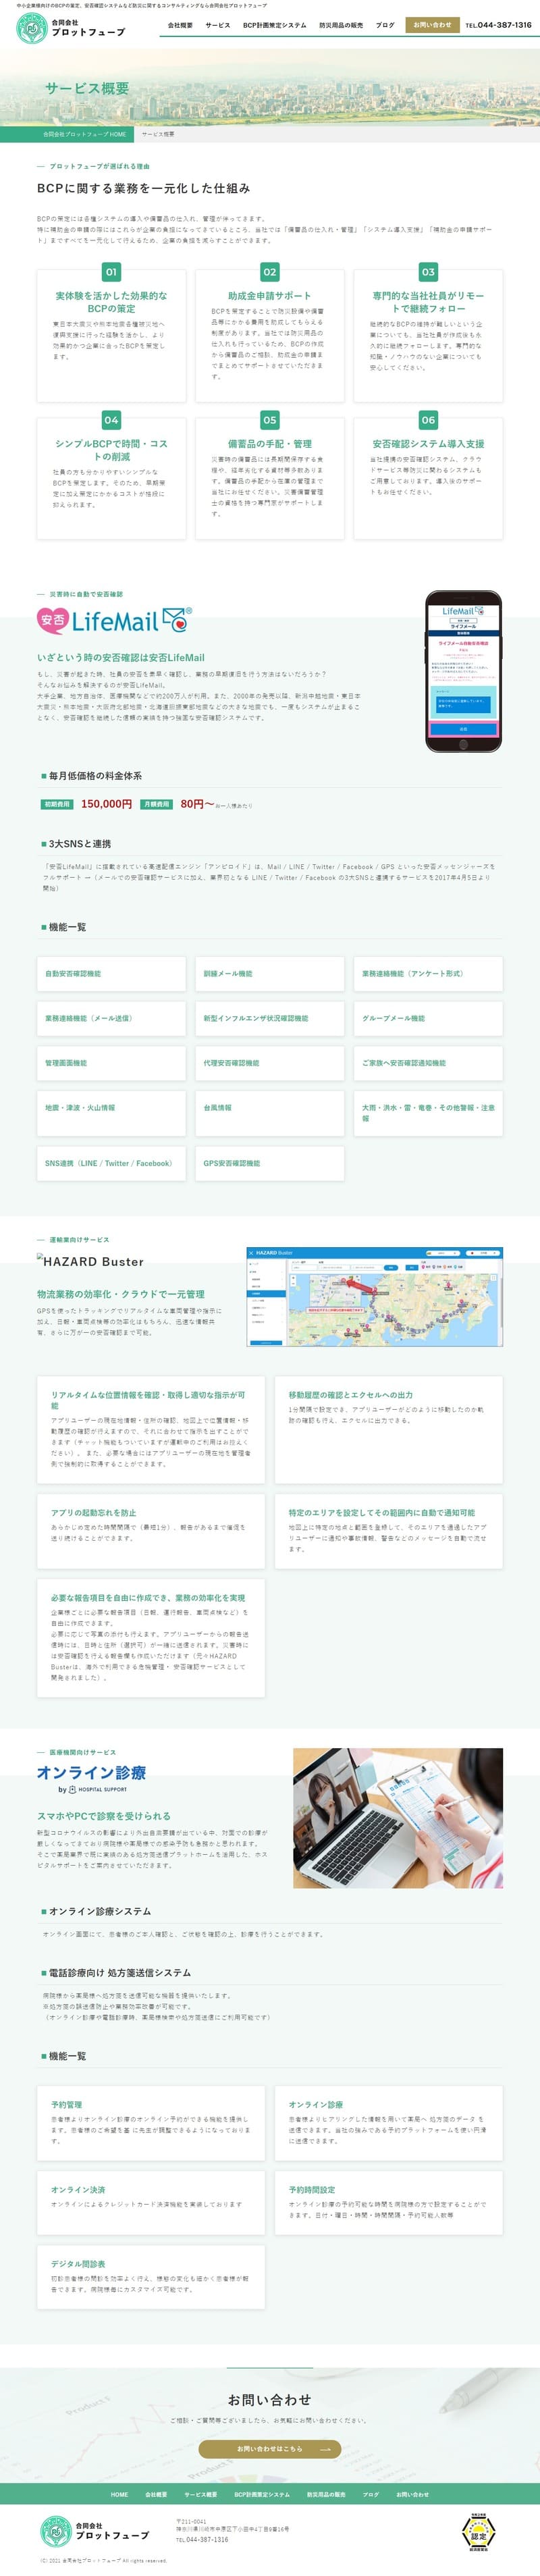Click 業務連絡機能（メール送信）feature box
540x2576 pixels.
click(x=111, y=1019)
